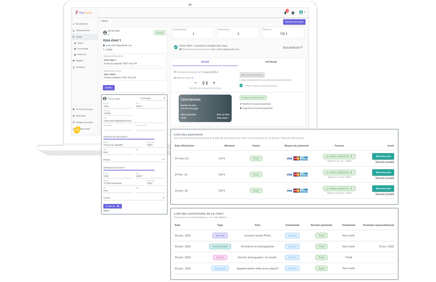Click the Email field in Fiche client
Image resolution: width=436 pixels, height=282 pixels.
tap(134, 120)
